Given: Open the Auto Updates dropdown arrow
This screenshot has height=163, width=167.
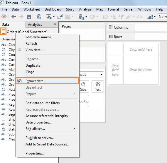Looking at the screenshot, I should (x=86, y=17).
